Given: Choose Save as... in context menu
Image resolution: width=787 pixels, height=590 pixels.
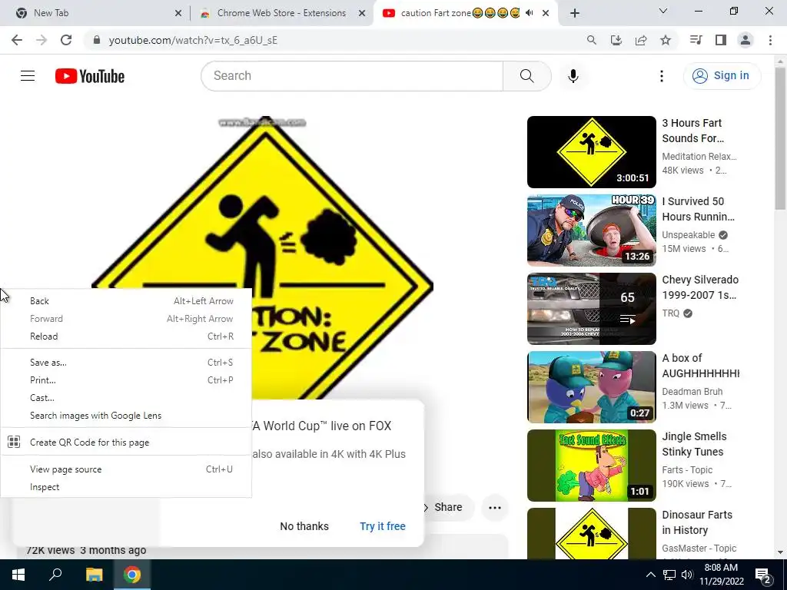Looking at the screenshot, I should [126, 363].
